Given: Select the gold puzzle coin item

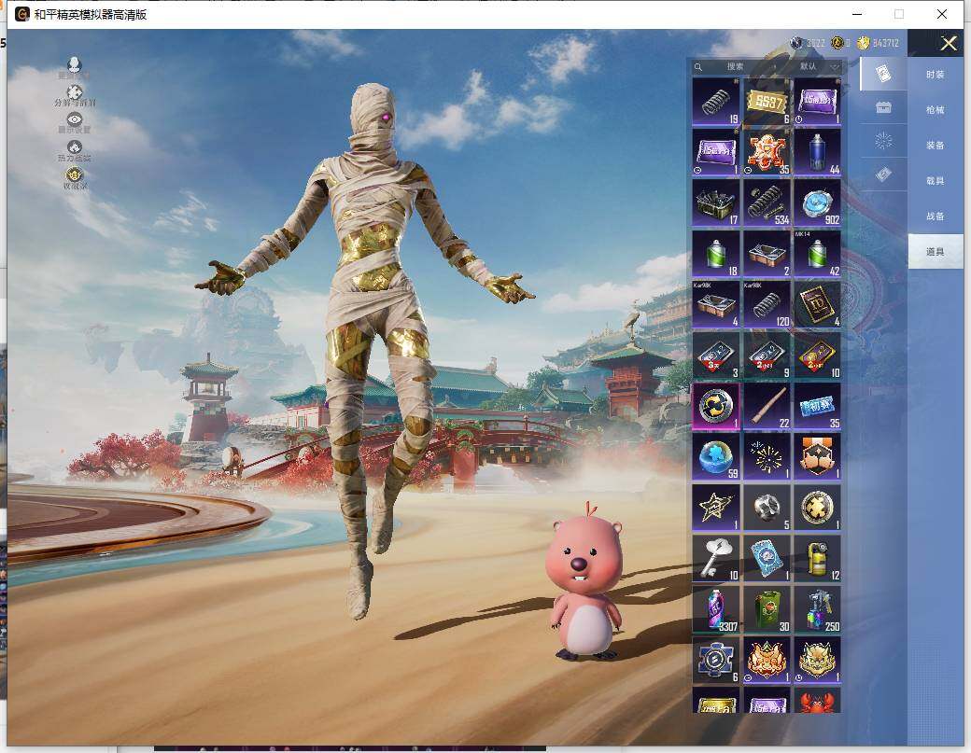Looking at the screenshot, I should coord(818,508).
